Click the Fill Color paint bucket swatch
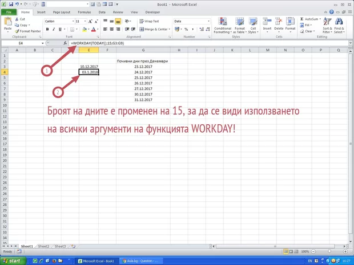The width and height of the screenshot is (354, 265). coord(85,29)
